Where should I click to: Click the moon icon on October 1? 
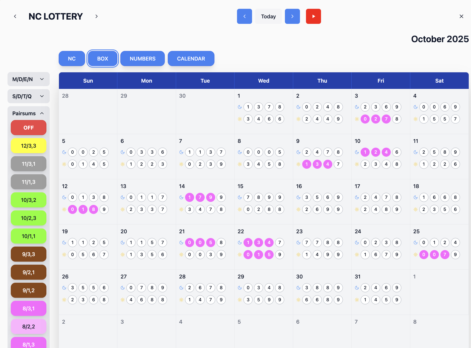(x=240, y=107)
